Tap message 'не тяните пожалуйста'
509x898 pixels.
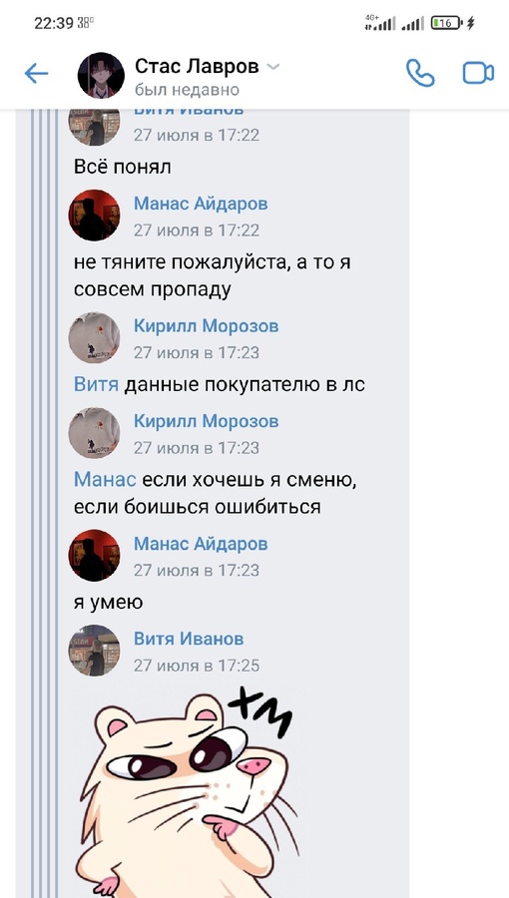point(213,276)
